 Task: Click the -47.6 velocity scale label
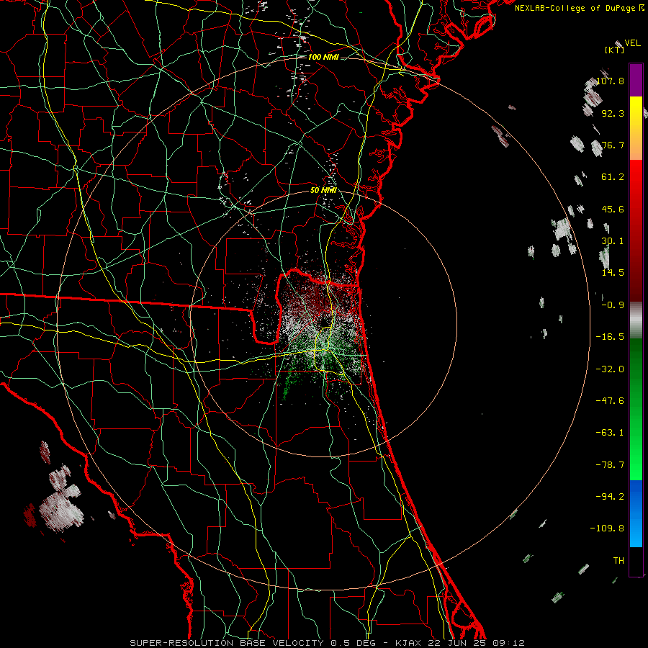coord(610,401)
